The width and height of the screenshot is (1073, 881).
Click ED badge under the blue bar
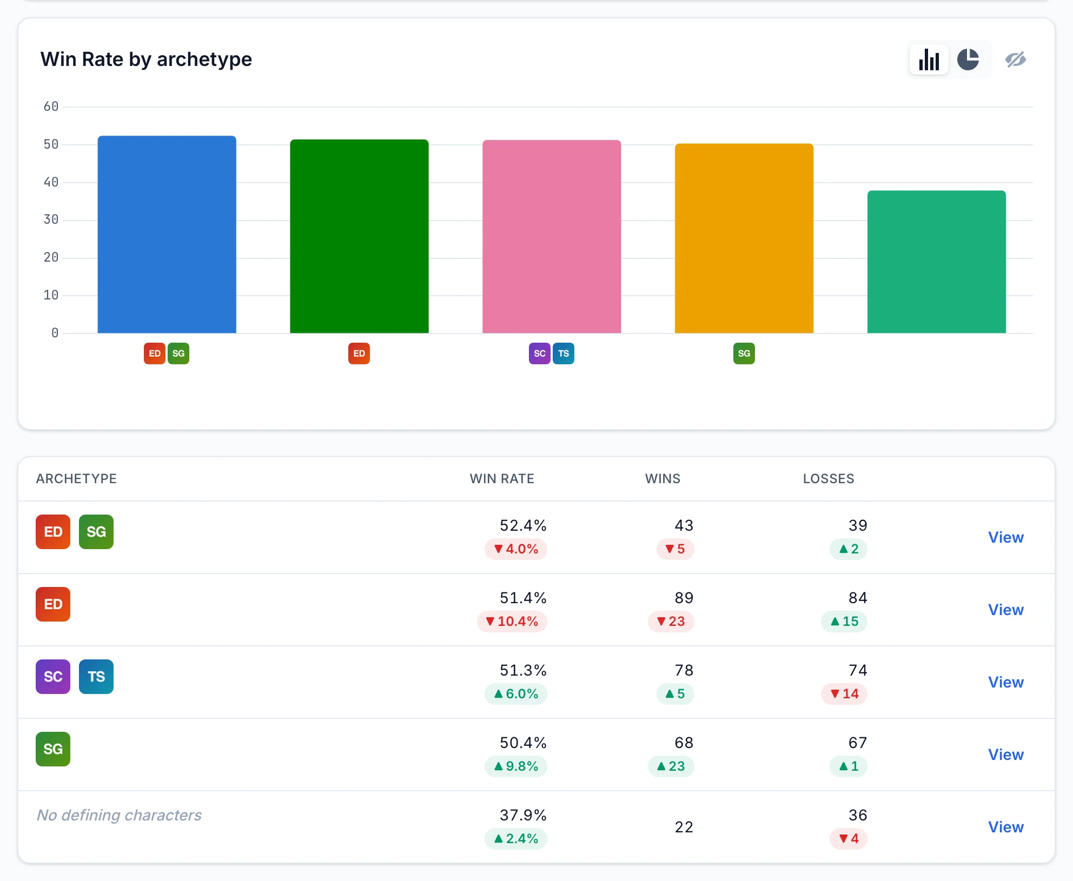click(155, 353)
